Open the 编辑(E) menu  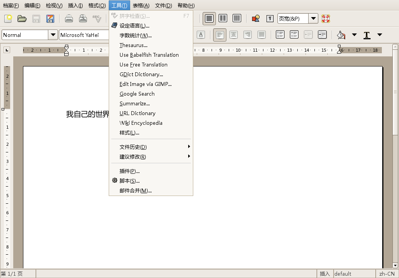tap(32, 5)
